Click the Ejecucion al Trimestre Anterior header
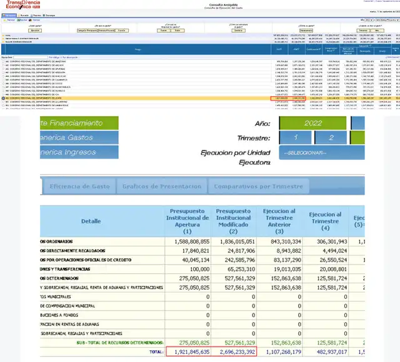Viewport: 400px width, 362px height. point(279,221)
